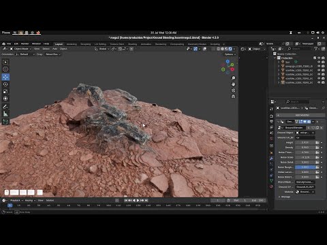Hide Collection in viewport via eye icon
The image size is (327, 245).
coord(319,58)
